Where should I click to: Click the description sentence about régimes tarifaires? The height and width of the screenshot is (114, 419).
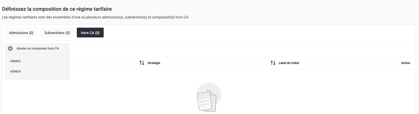(95, 17)
